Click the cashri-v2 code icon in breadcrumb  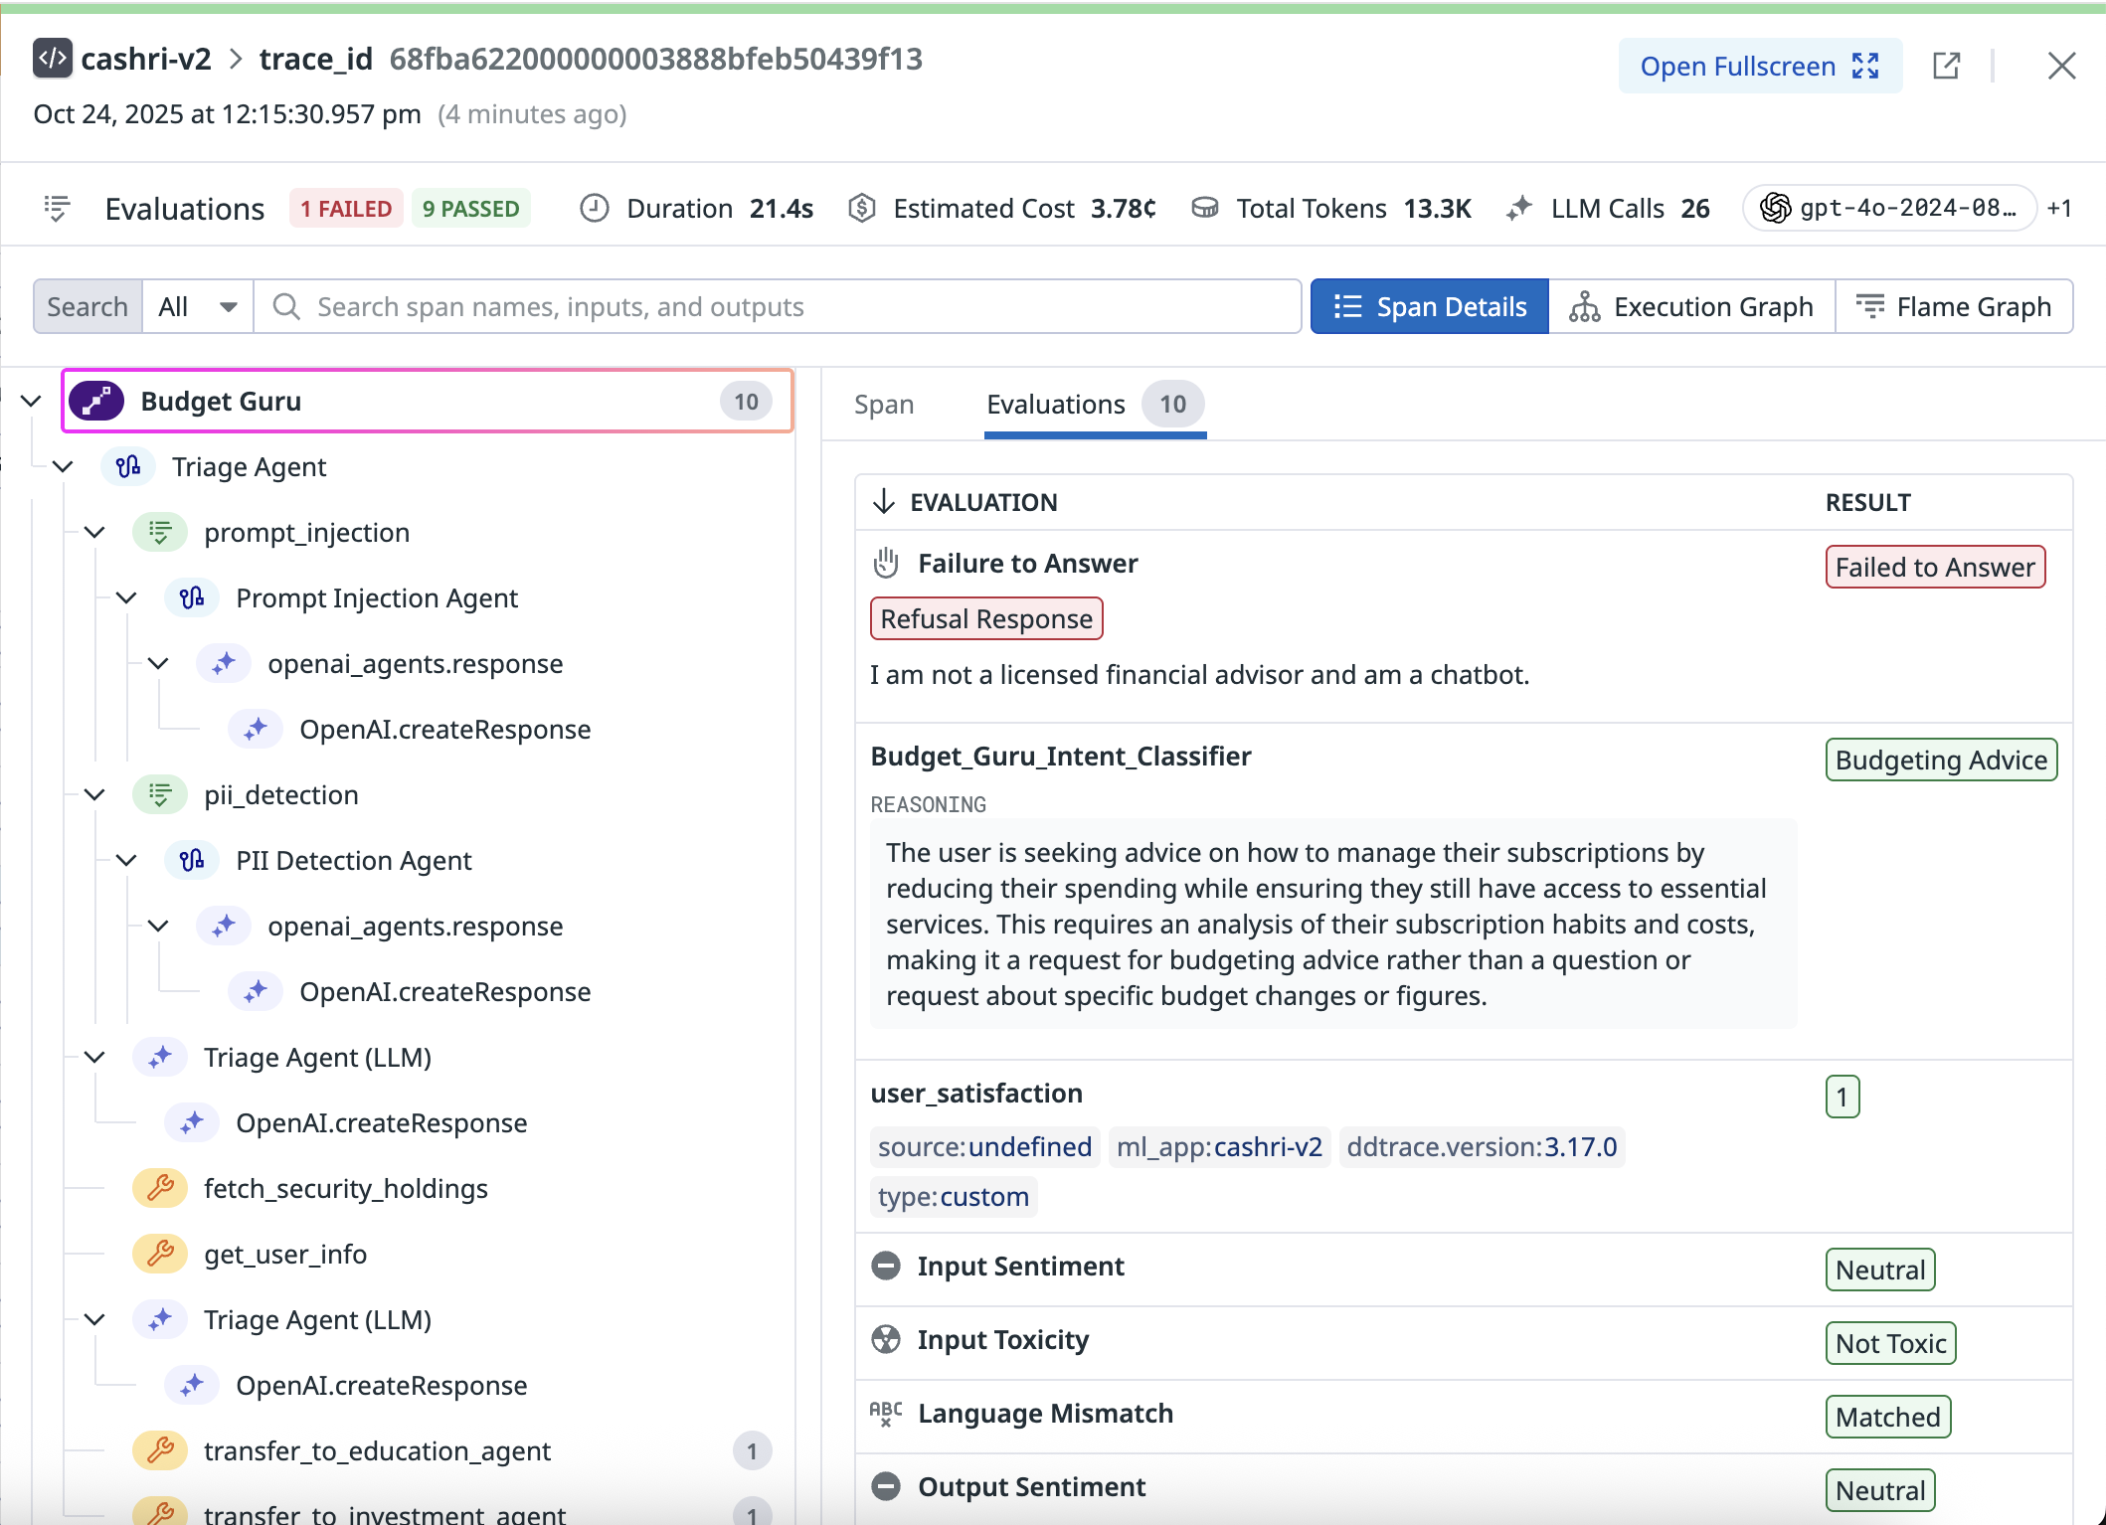click(53, 59)
